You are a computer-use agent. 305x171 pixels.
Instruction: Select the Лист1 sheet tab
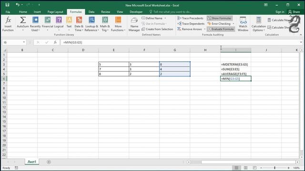point(32,161)
